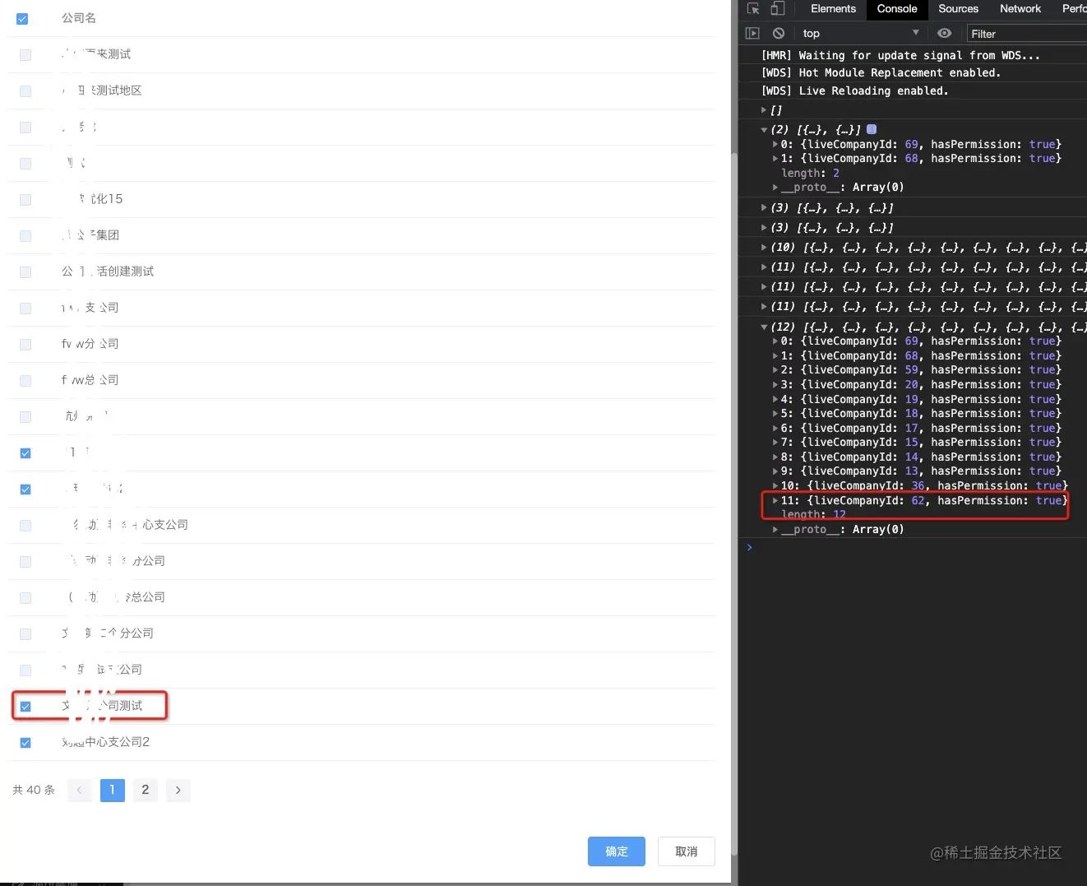Select page 1 in pagination
Screen dimensions: 1087x886
[x=113, y=790]
